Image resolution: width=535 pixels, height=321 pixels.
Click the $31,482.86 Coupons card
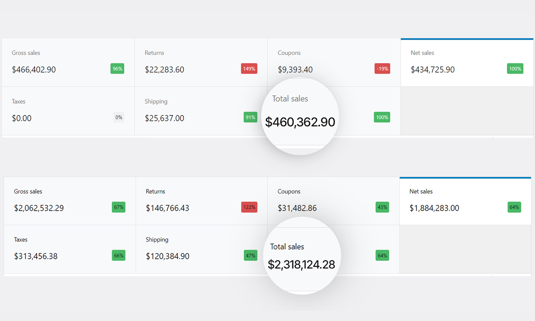click(333, 201)
